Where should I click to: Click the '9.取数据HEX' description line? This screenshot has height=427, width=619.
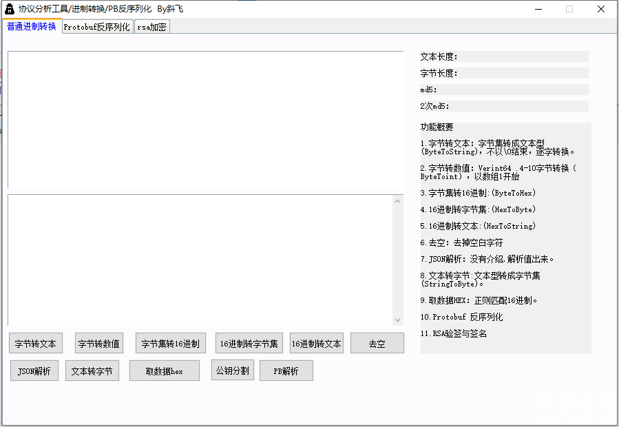click(x=479, y=300)
